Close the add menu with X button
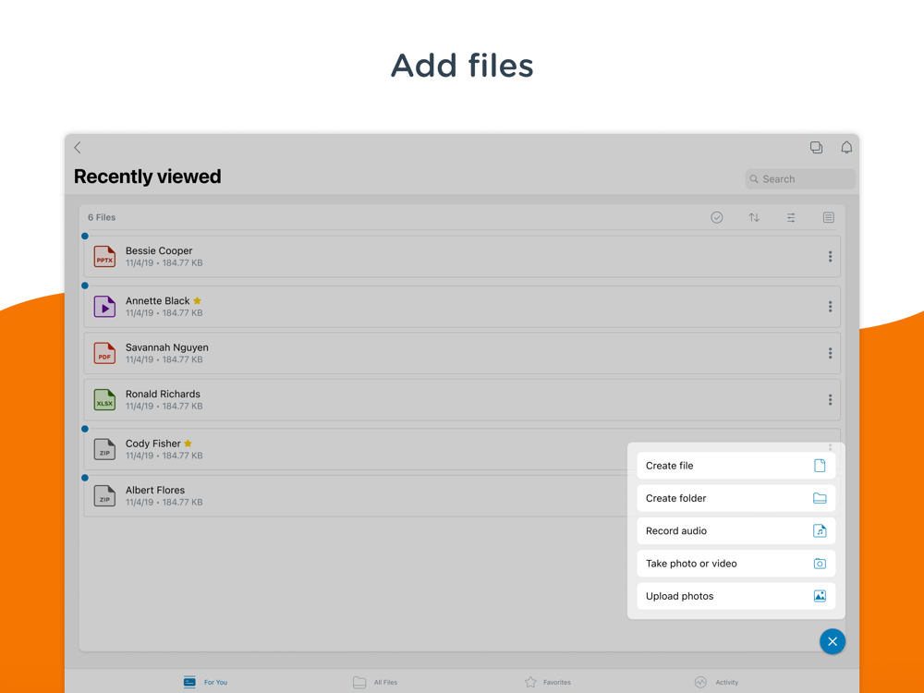The image size is (924, 693). 833,641
